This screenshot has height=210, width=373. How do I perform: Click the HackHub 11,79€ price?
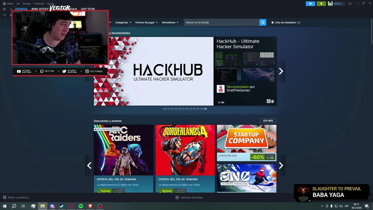[x=221, y=103]
